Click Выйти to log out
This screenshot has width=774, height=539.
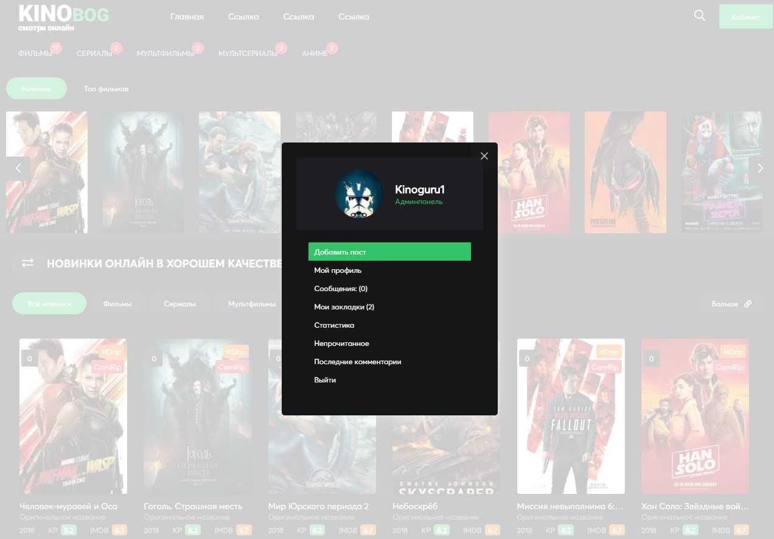[x=325, y=380]
